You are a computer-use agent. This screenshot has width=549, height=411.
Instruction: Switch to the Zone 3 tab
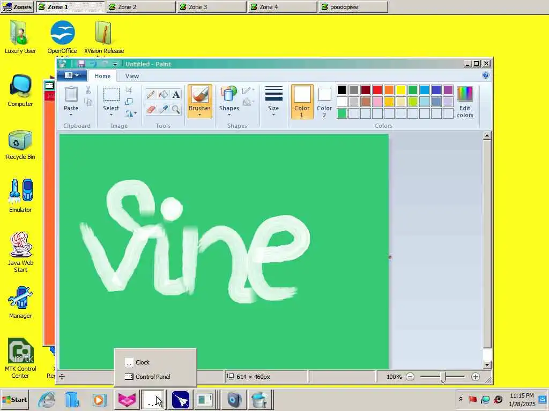pos(212,7)
